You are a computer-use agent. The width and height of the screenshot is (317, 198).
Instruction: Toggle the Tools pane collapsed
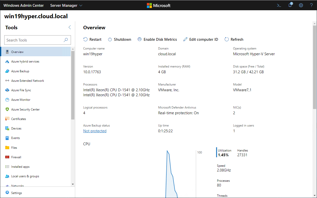pos(69,27)
